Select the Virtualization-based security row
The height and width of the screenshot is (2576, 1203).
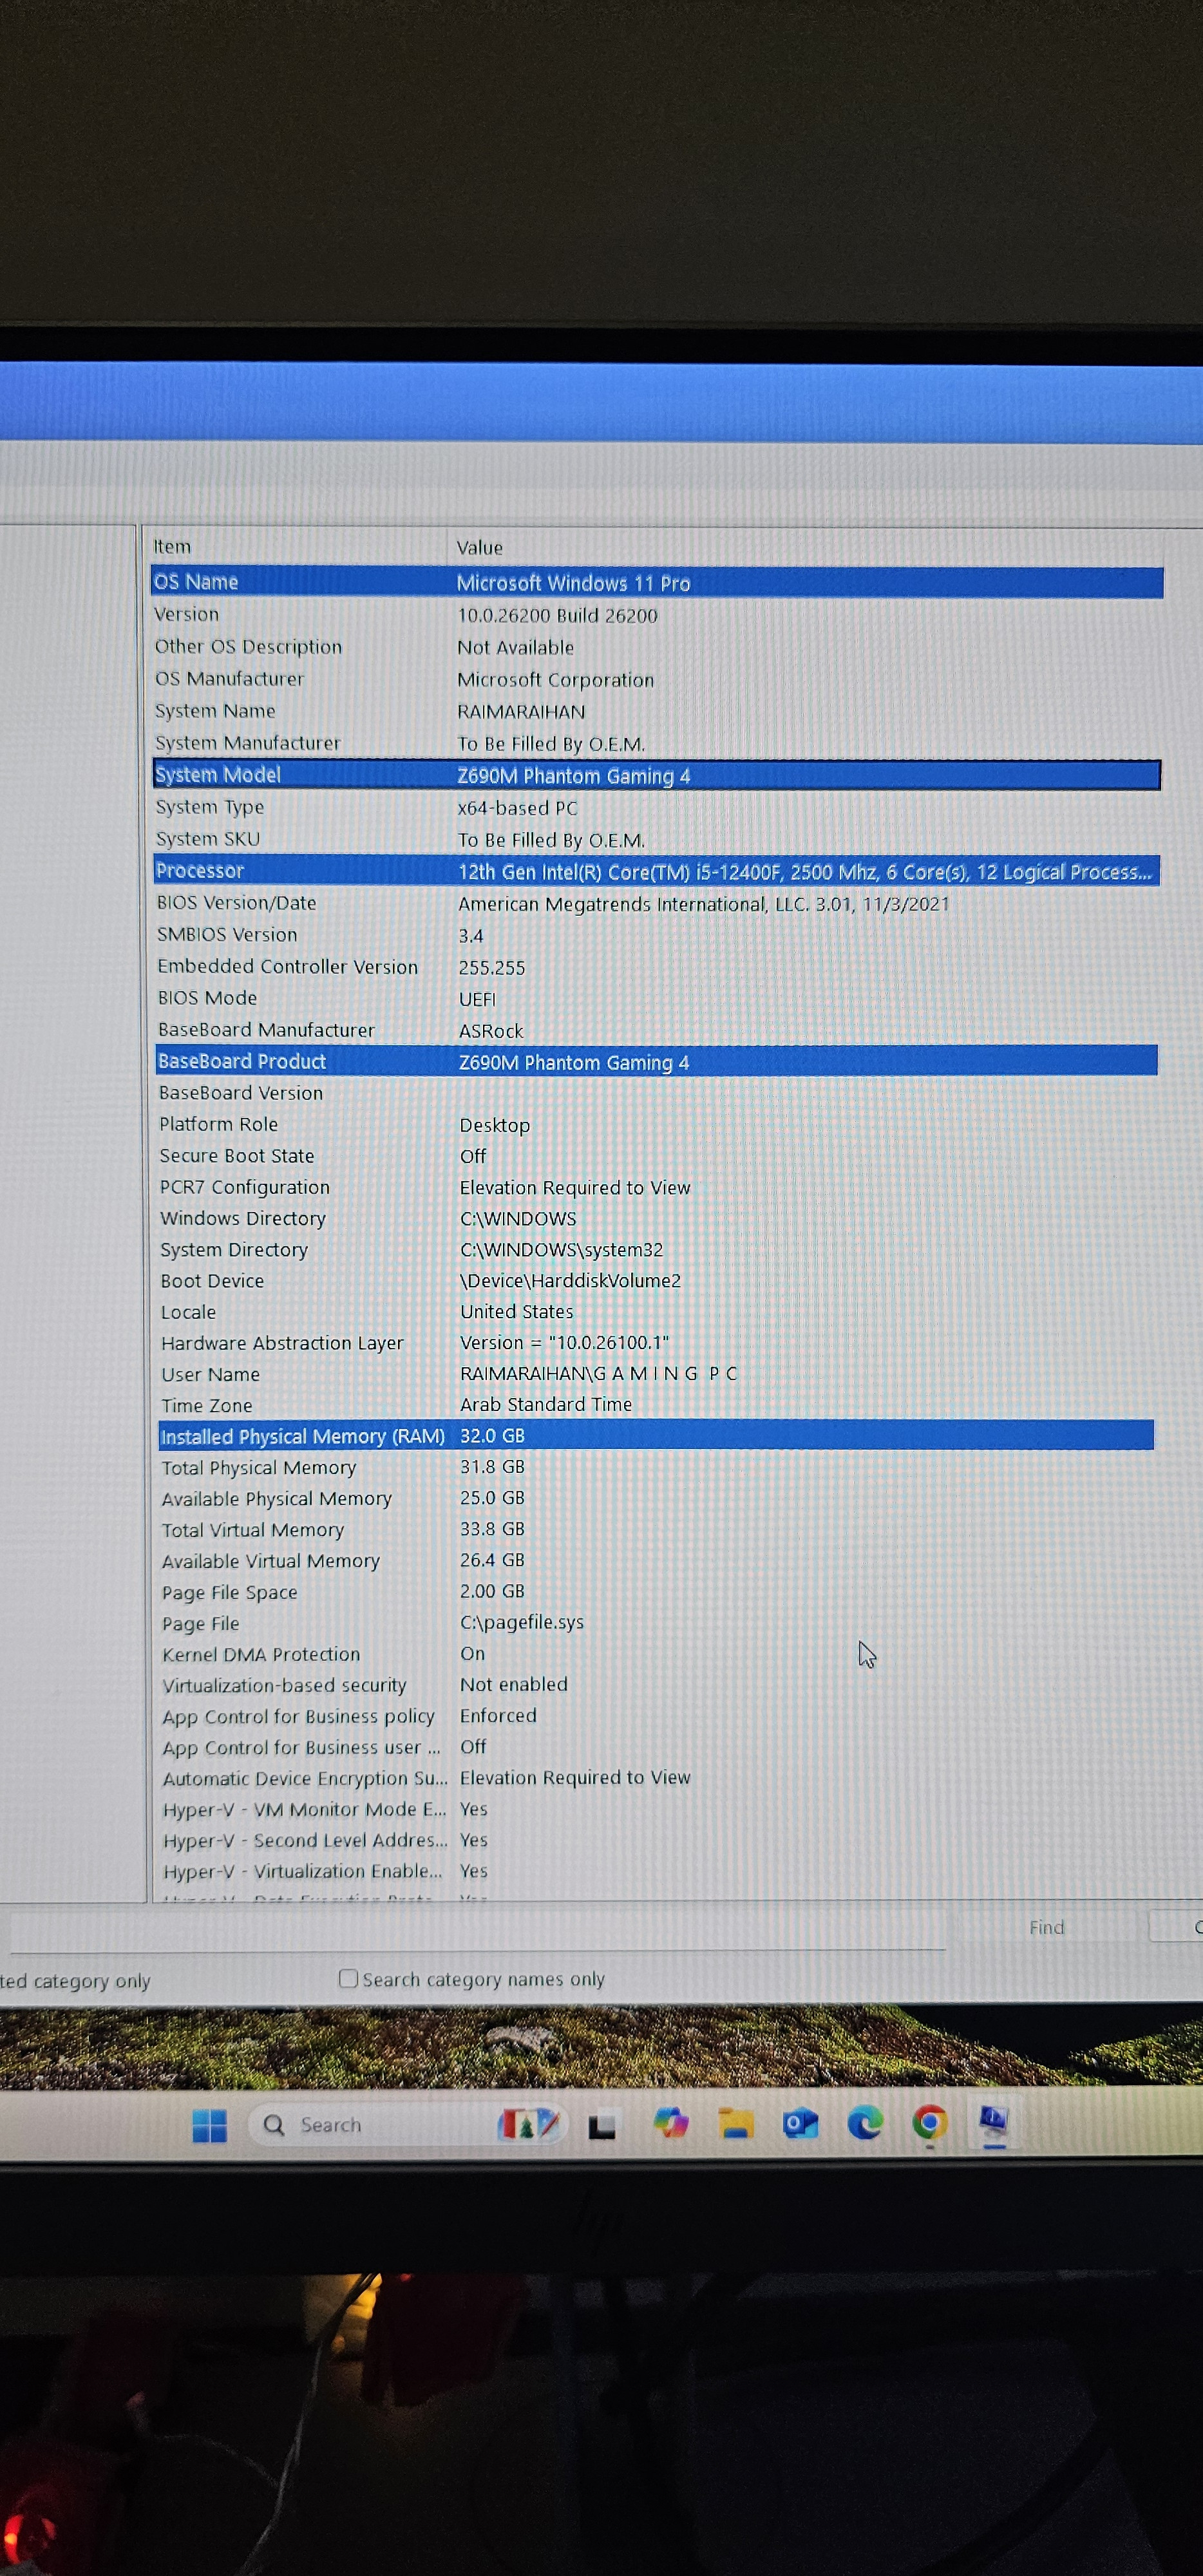(657, 1685)
